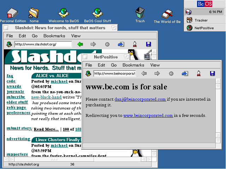Open the home folder on desktop
Image resolution: width=226 pixels, height=169 pixels.
[x=34, y=13]
